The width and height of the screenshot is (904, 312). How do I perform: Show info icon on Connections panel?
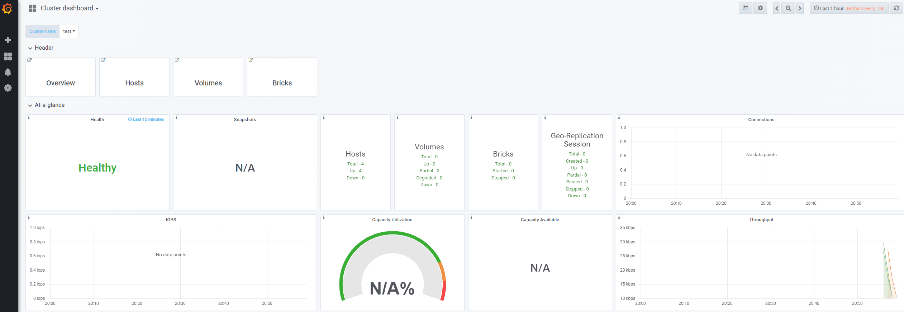point(619,117)
